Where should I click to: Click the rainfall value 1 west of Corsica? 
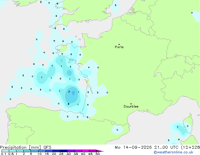click(178, 127)
